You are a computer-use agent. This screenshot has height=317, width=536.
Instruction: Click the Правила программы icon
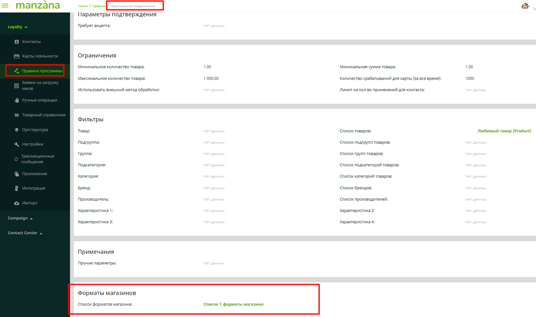tap(16, 71)
